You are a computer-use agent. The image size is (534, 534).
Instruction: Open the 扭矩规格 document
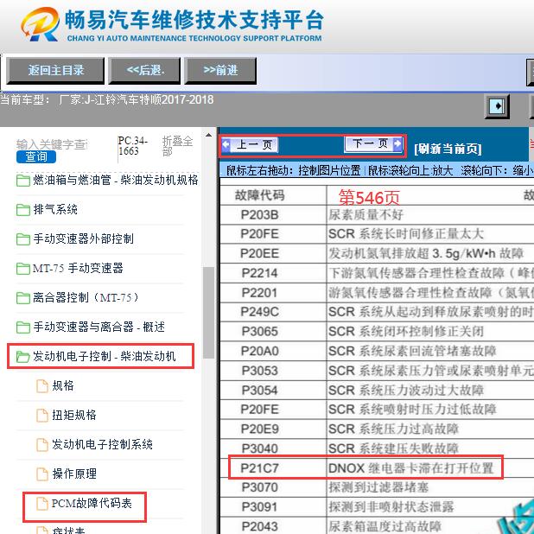pos(74,415)
